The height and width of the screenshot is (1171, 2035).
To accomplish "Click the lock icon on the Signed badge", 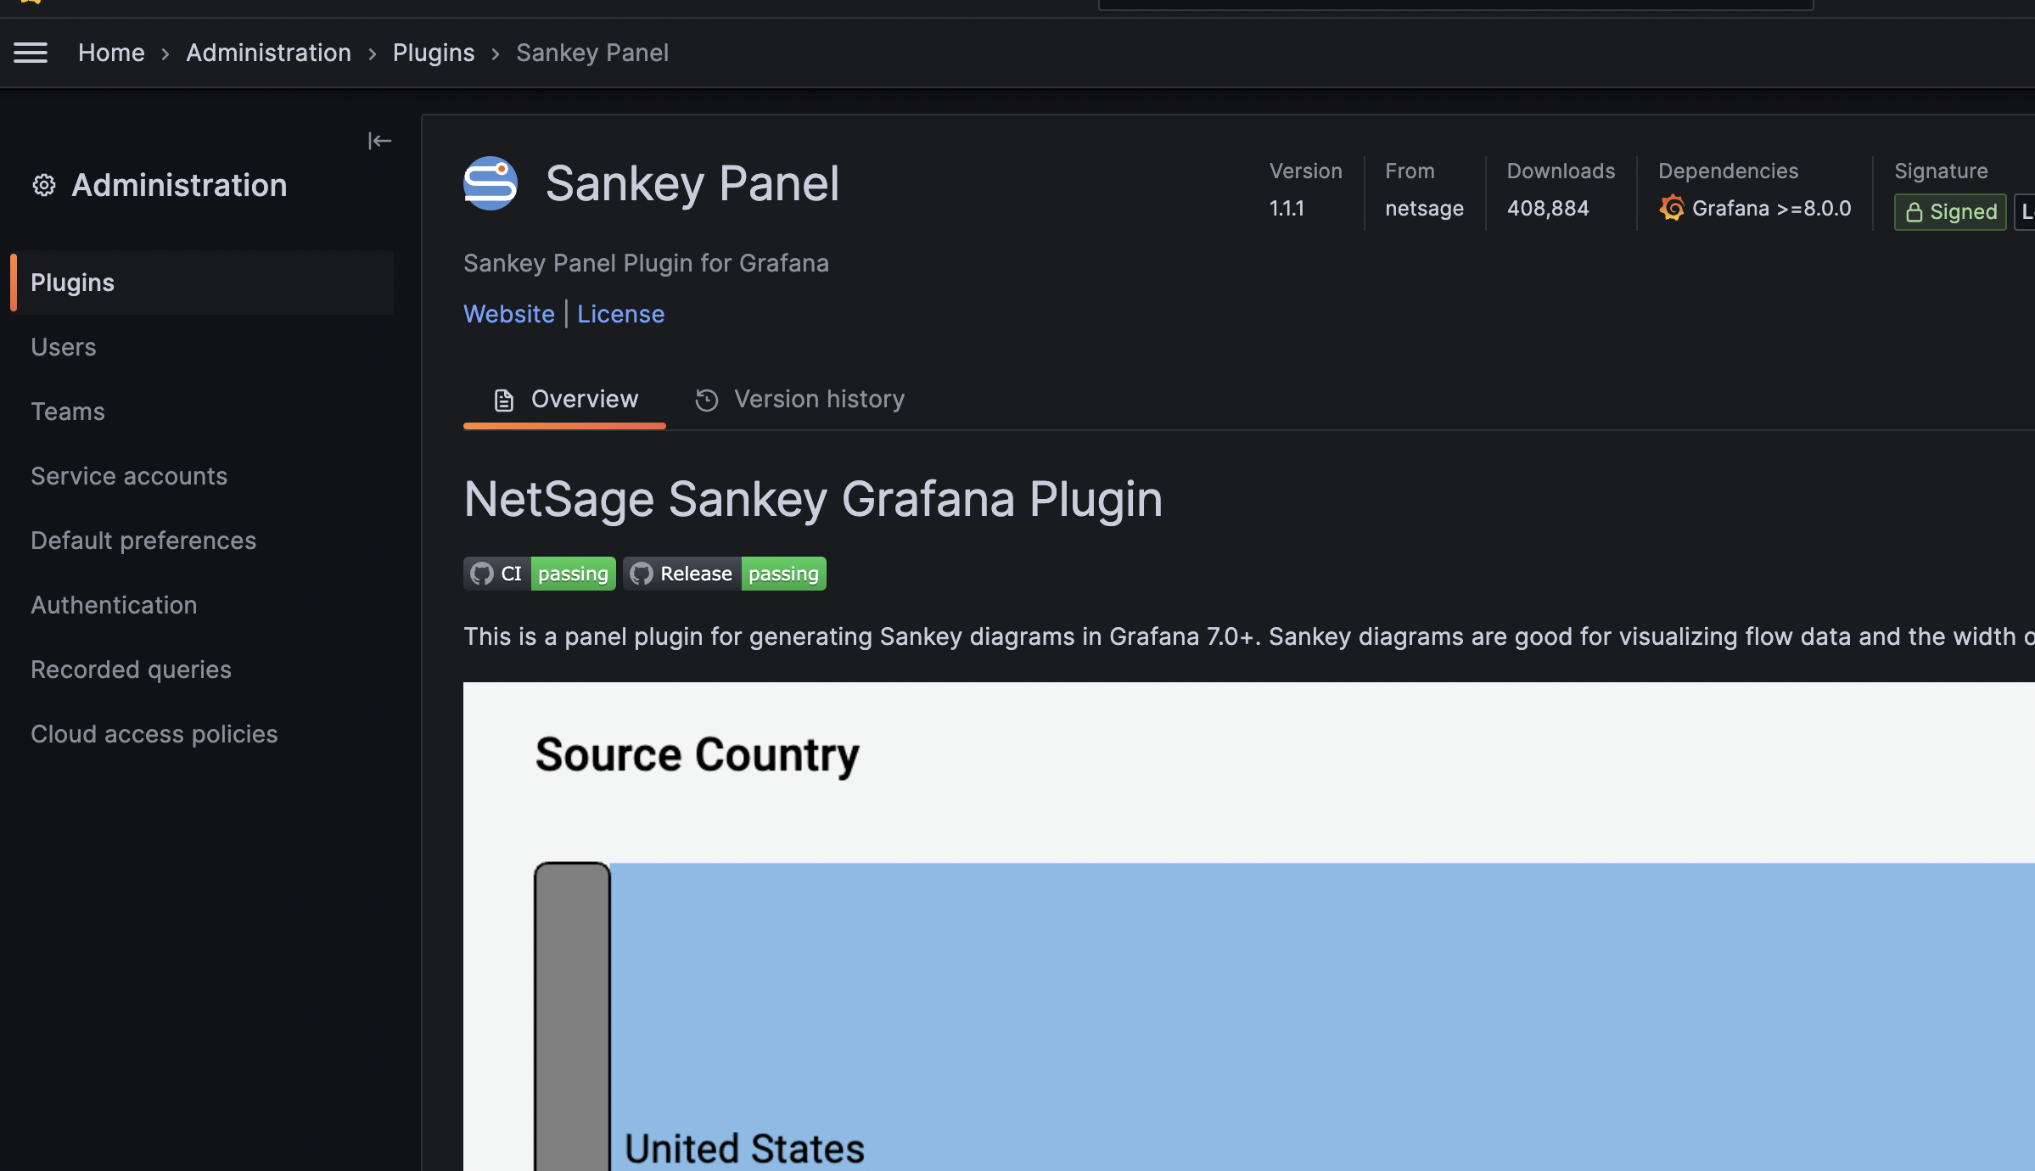I will 1915,212.
